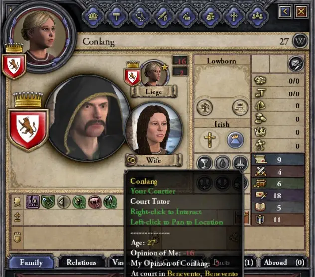Click the hammer laws icon

point(116,16)
